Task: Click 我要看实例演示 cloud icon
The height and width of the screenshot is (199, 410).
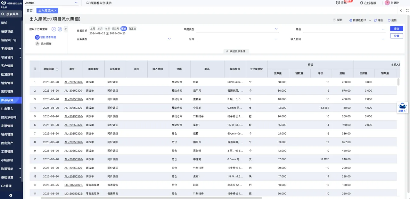Action: [88, 3]
